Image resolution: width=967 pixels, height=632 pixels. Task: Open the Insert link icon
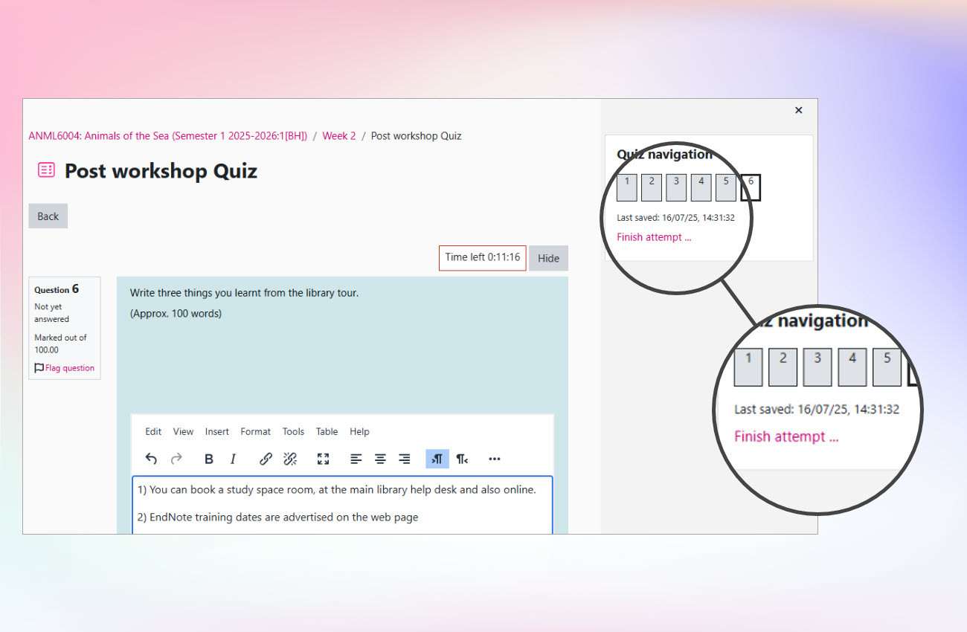(266, 459)
